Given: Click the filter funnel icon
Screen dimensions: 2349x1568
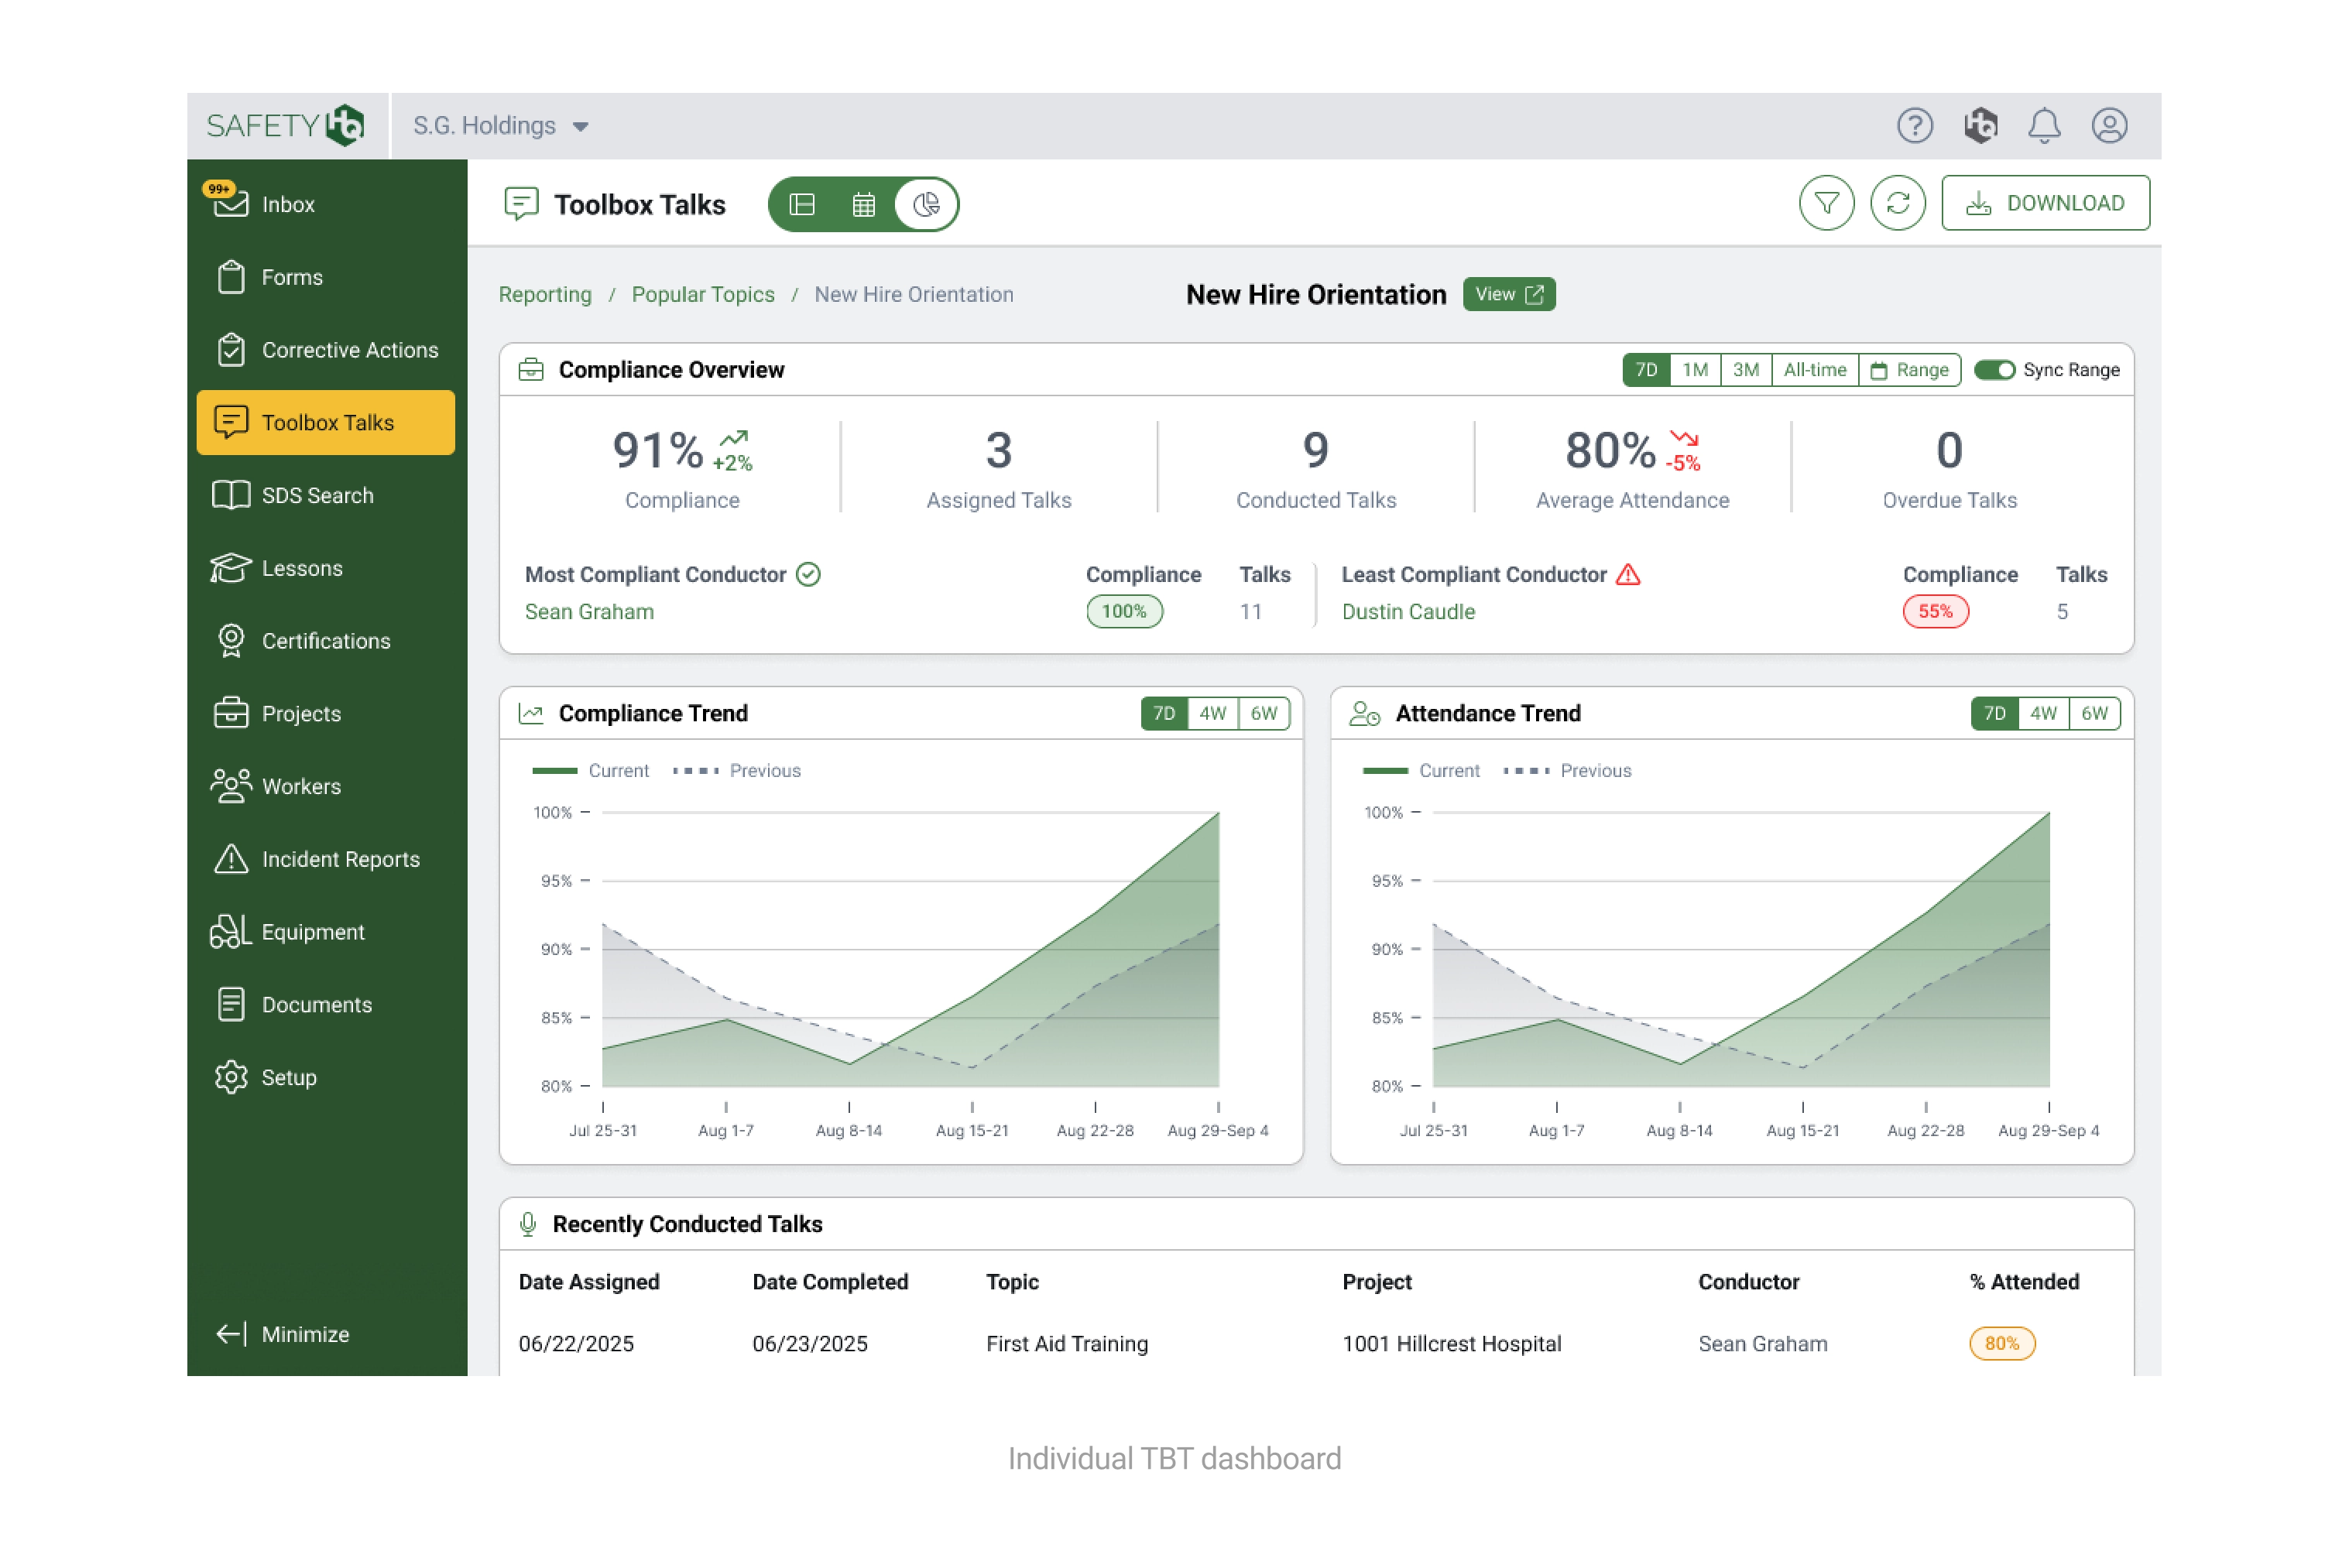Looking at the screenshot, I should (x=1826, y=204).
